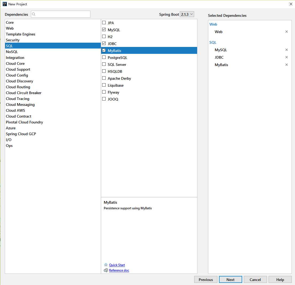The height and width of the screenshot is (285, 295).
Task: Close the New Project dialog
Action: pyautogui.click(x=291, y=4)
